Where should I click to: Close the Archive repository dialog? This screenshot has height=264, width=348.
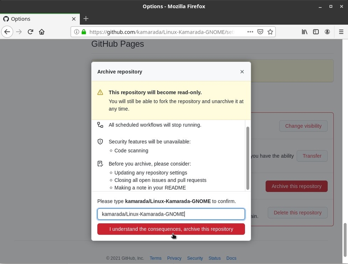point(242,72)
